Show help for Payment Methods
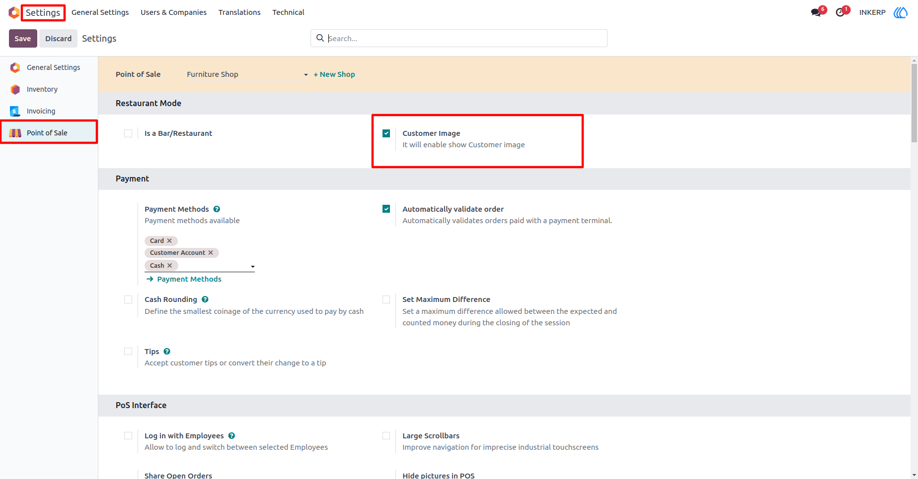 click(x=217, y=209)
